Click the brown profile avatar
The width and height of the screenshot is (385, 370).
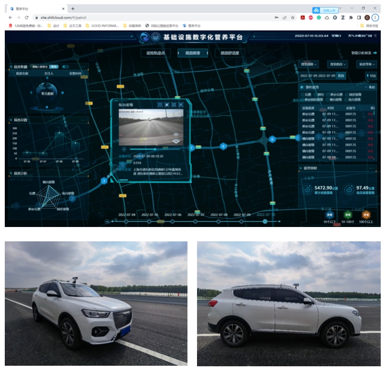367,18
